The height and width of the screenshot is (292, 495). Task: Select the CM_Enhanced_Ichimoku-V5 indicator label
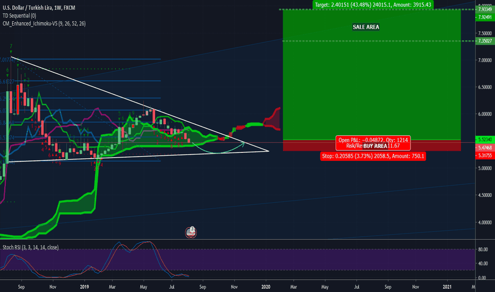[x=44, y=23]
